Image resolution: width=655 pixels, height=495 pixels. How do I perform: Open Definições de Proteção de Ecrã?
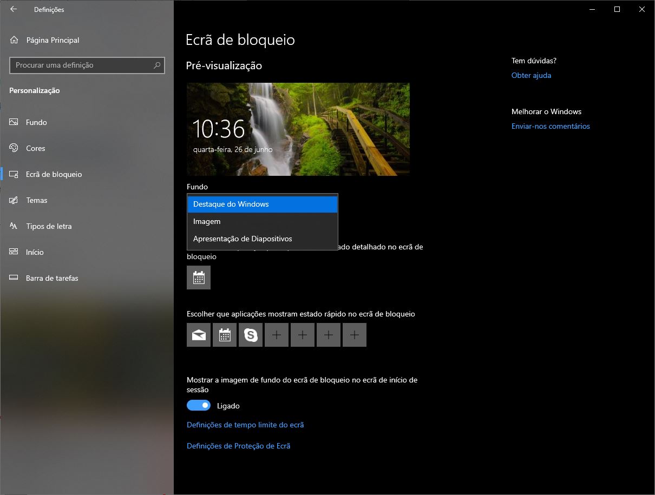(239, 446)
